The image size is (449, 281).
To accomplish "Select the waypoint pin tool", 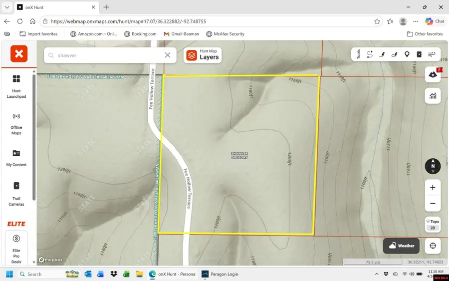I will point(407,54).
